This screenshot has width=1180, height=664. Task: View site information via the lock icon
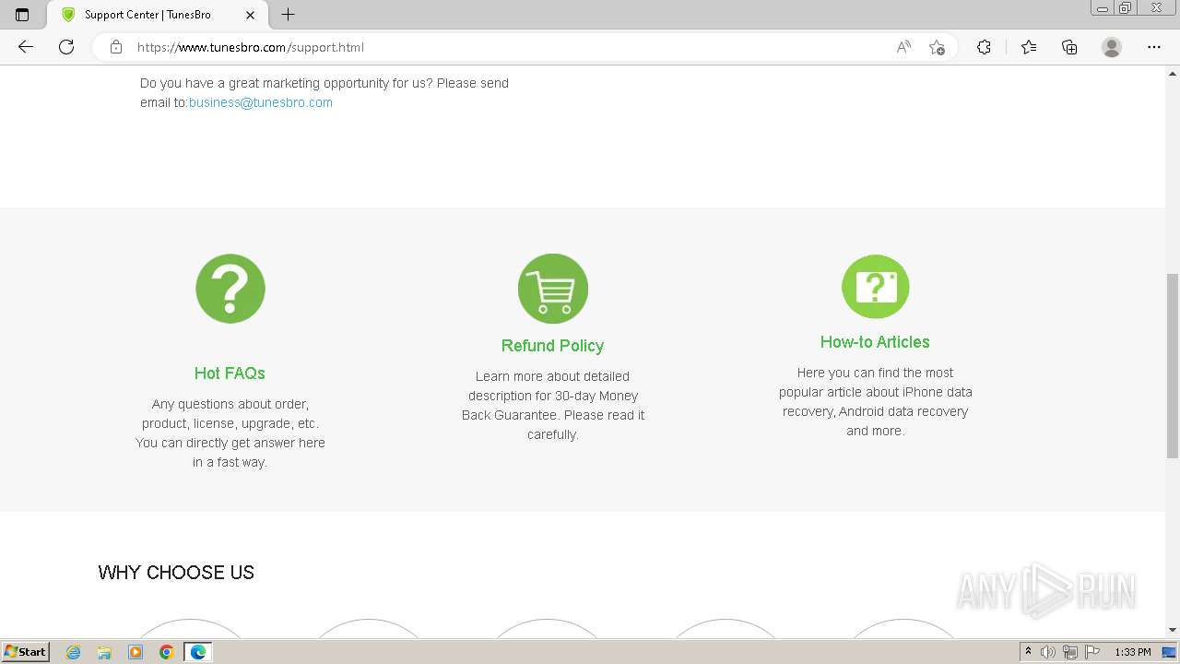tap(116, 47)
